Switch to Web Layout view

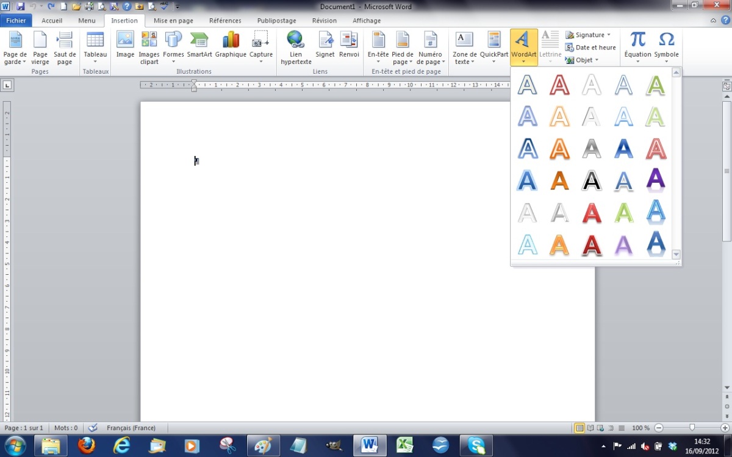point(601,428)
